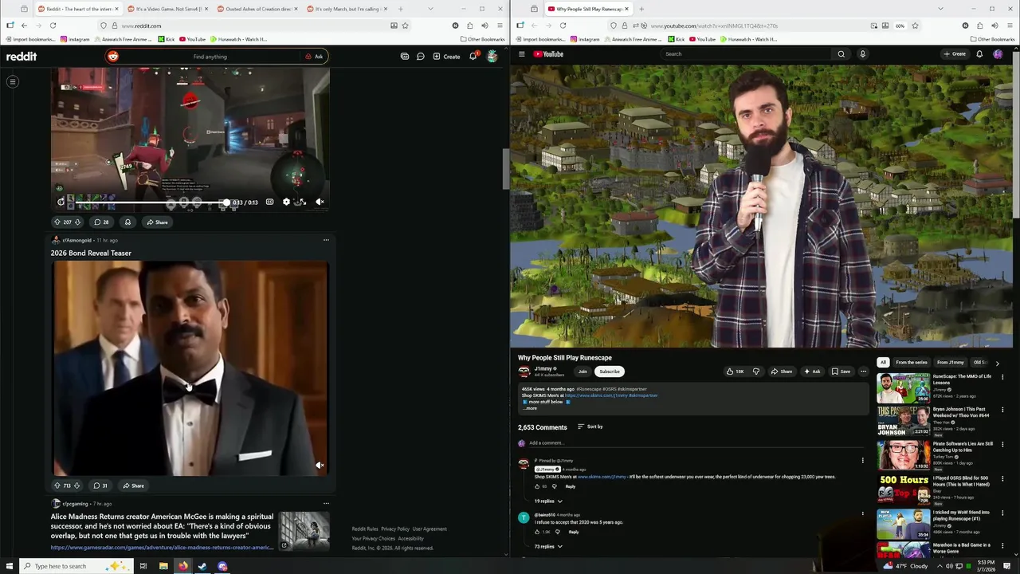
Task: Open the Reddit advertise icon
Action: pos(405,57)
